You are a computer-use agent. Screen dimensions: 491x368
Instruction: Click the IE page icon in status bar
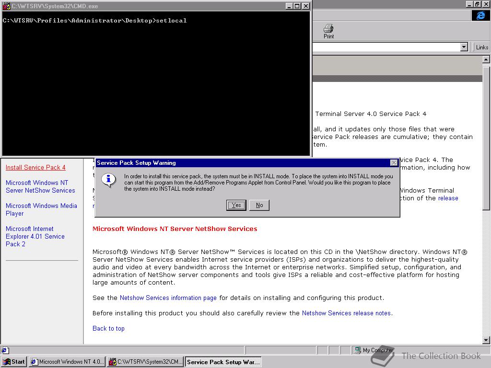click(x=5, y=350)
